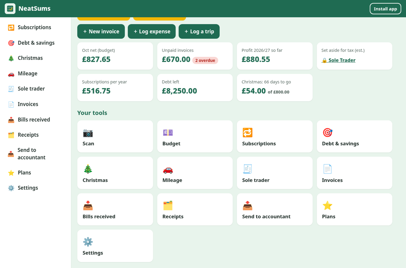Click the target icon on the Debt & savings tile
This screenshot has width=406, height=268.
click(327, 133)
